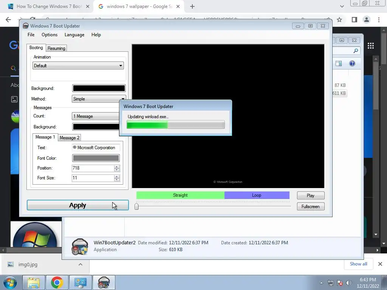Open a new Chrome tab
The image size is (387, 290).
pos(192,6)
